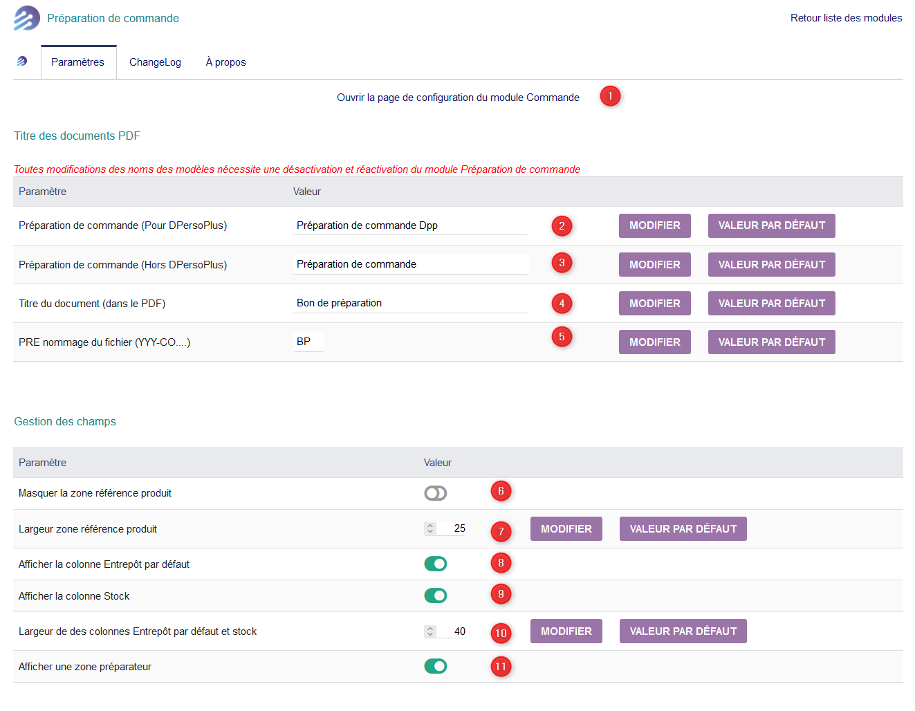Click the module logo next to Préparation de commande

(x=26, y=18)
